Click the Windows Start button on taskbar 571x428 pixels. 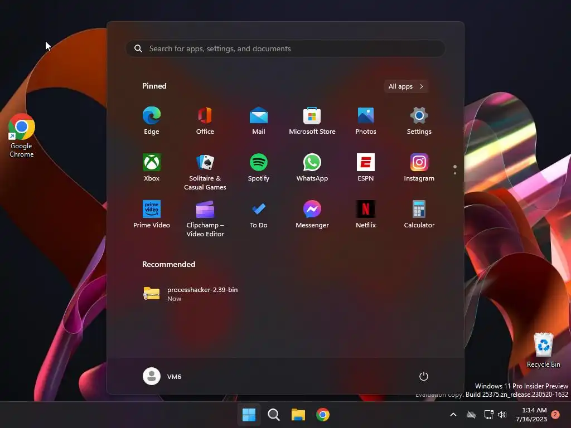[249, 415]
